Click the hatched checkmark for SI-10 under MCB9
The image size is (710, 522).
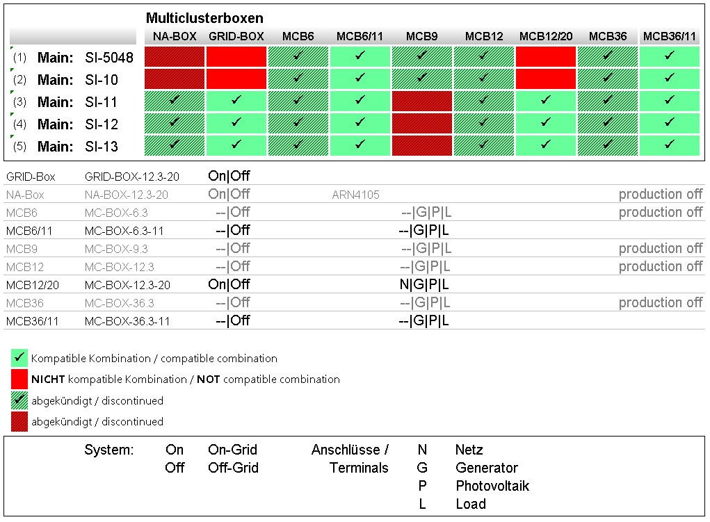[x=421, y=79]
